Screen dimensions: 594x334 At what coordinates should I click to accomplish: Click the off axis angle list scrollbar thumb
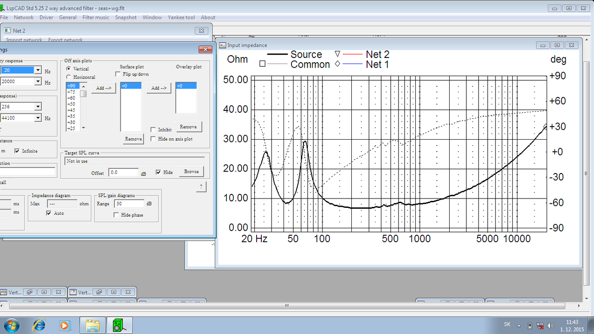84,93
